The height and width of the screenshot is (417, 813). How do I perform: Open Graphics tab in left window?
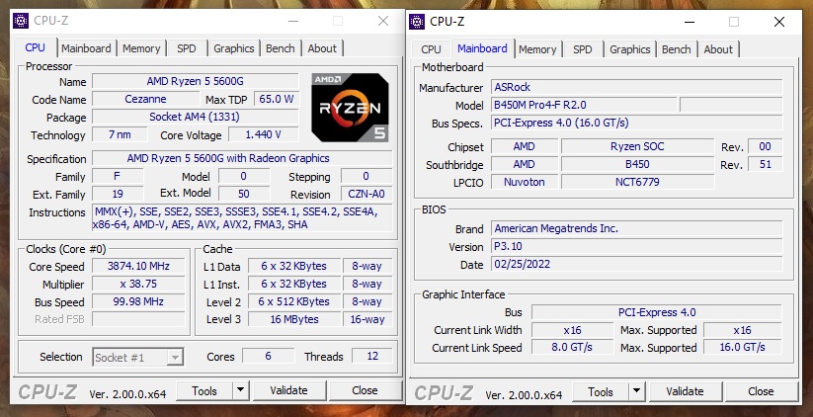[234, 48]
